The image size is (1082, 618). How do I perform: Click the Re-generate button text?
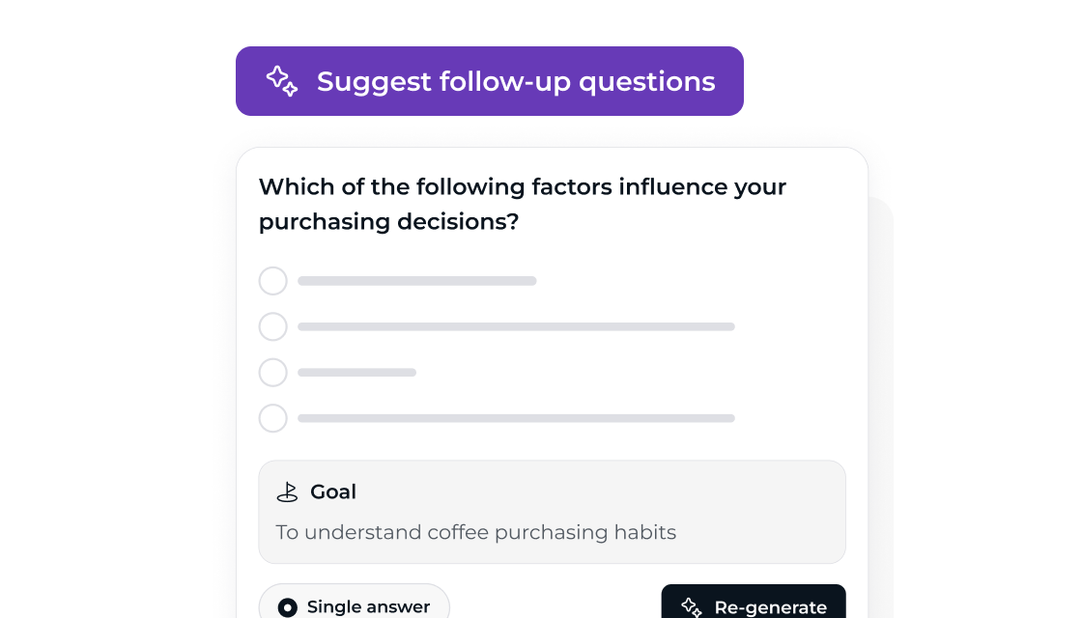click(x=770, y=607)
